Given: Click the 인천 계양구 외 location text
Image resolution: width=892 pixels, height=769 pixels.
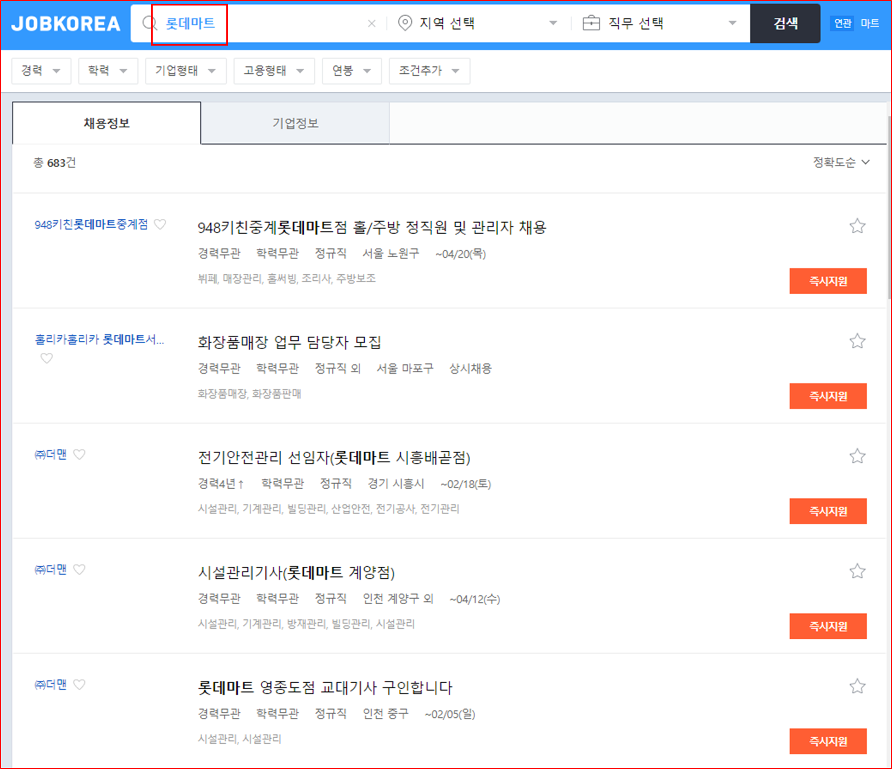Looking at the screenshot, I should [x=398, y=599].
